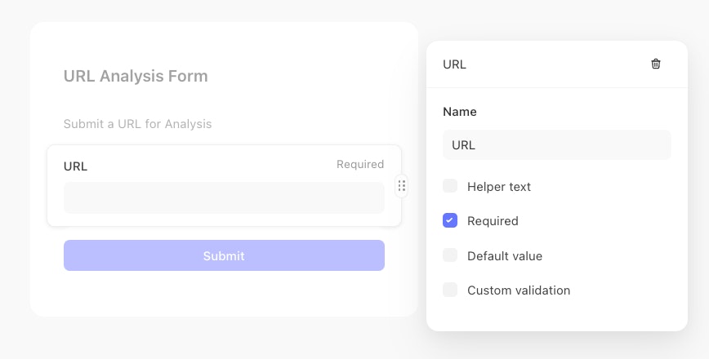Turn on the Custom validation checkbox

click(x=450, y=290)
